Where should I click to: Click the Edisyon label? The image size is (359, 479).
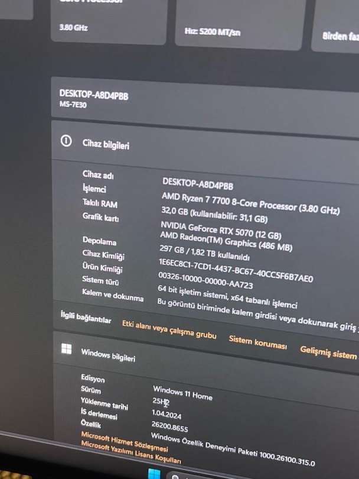(93, 378)
